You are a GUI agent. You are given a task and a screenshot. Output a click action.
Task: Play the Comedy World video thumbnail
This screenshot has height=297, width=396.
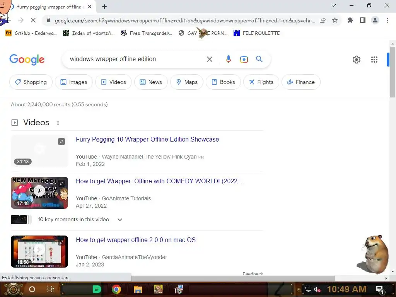[x=39, y=193]
